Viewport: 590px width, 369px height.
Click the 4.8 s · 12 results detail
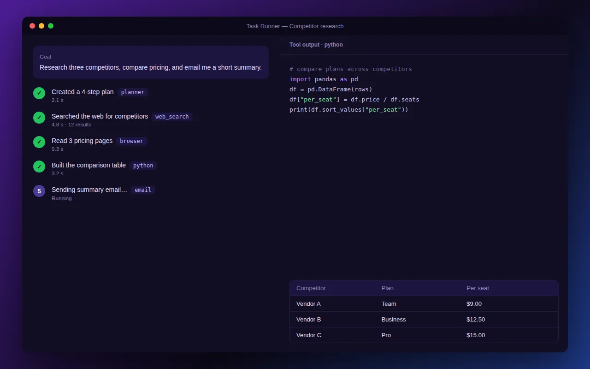pyautogui.click(x=71, y=125)
